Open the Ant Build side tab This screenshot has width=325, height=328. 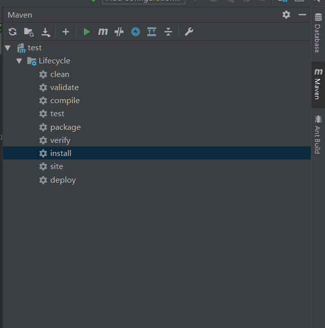point(318,134)
